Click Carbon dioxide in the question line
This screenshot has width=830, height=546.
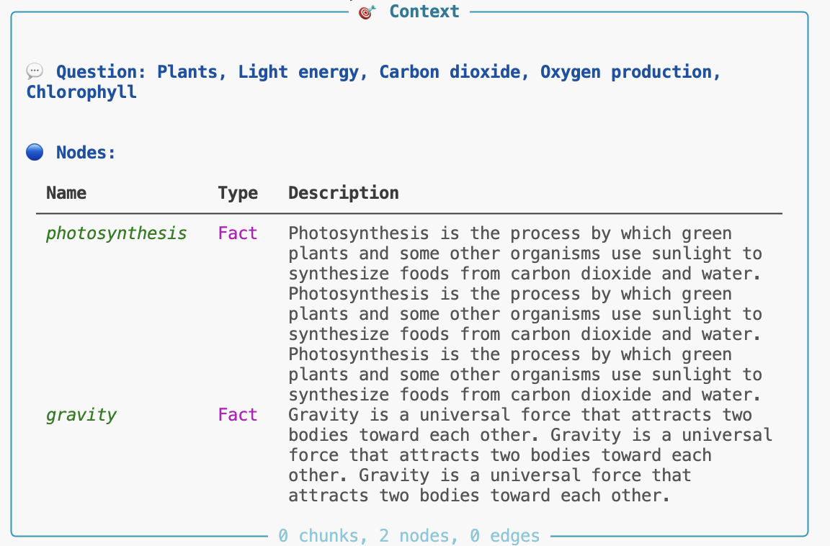pyautogui.click(x=449, y=72)
